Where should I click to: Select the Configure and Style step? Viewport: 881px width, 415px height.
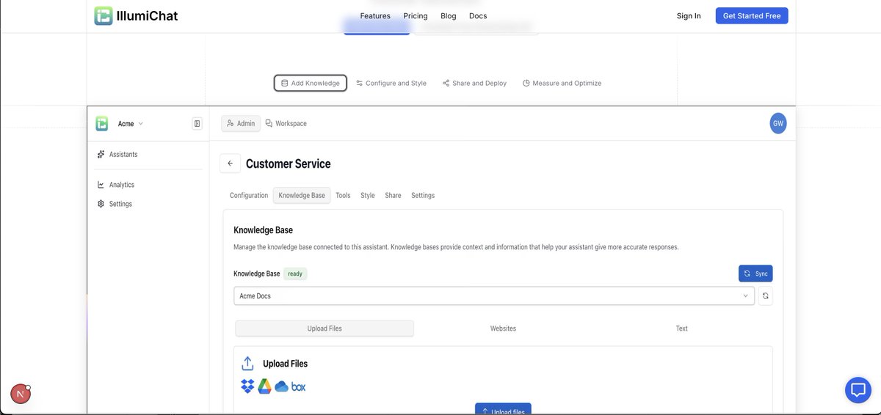391,83
